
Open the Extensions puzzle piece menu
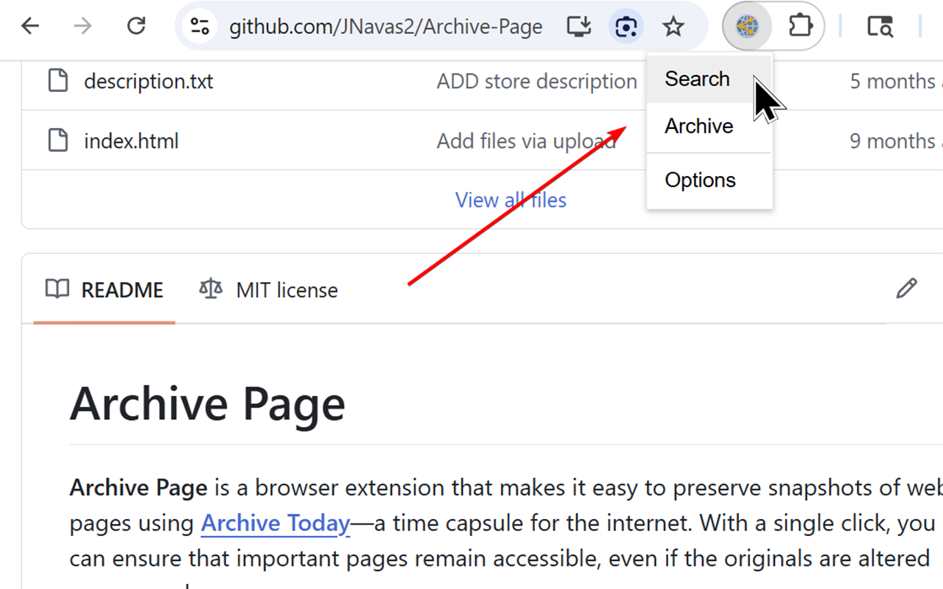pos(800,27)
